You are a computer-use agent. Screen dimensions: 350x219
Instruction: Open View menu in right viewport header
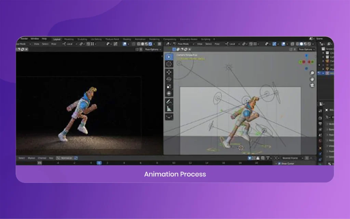tap(200, 44)
